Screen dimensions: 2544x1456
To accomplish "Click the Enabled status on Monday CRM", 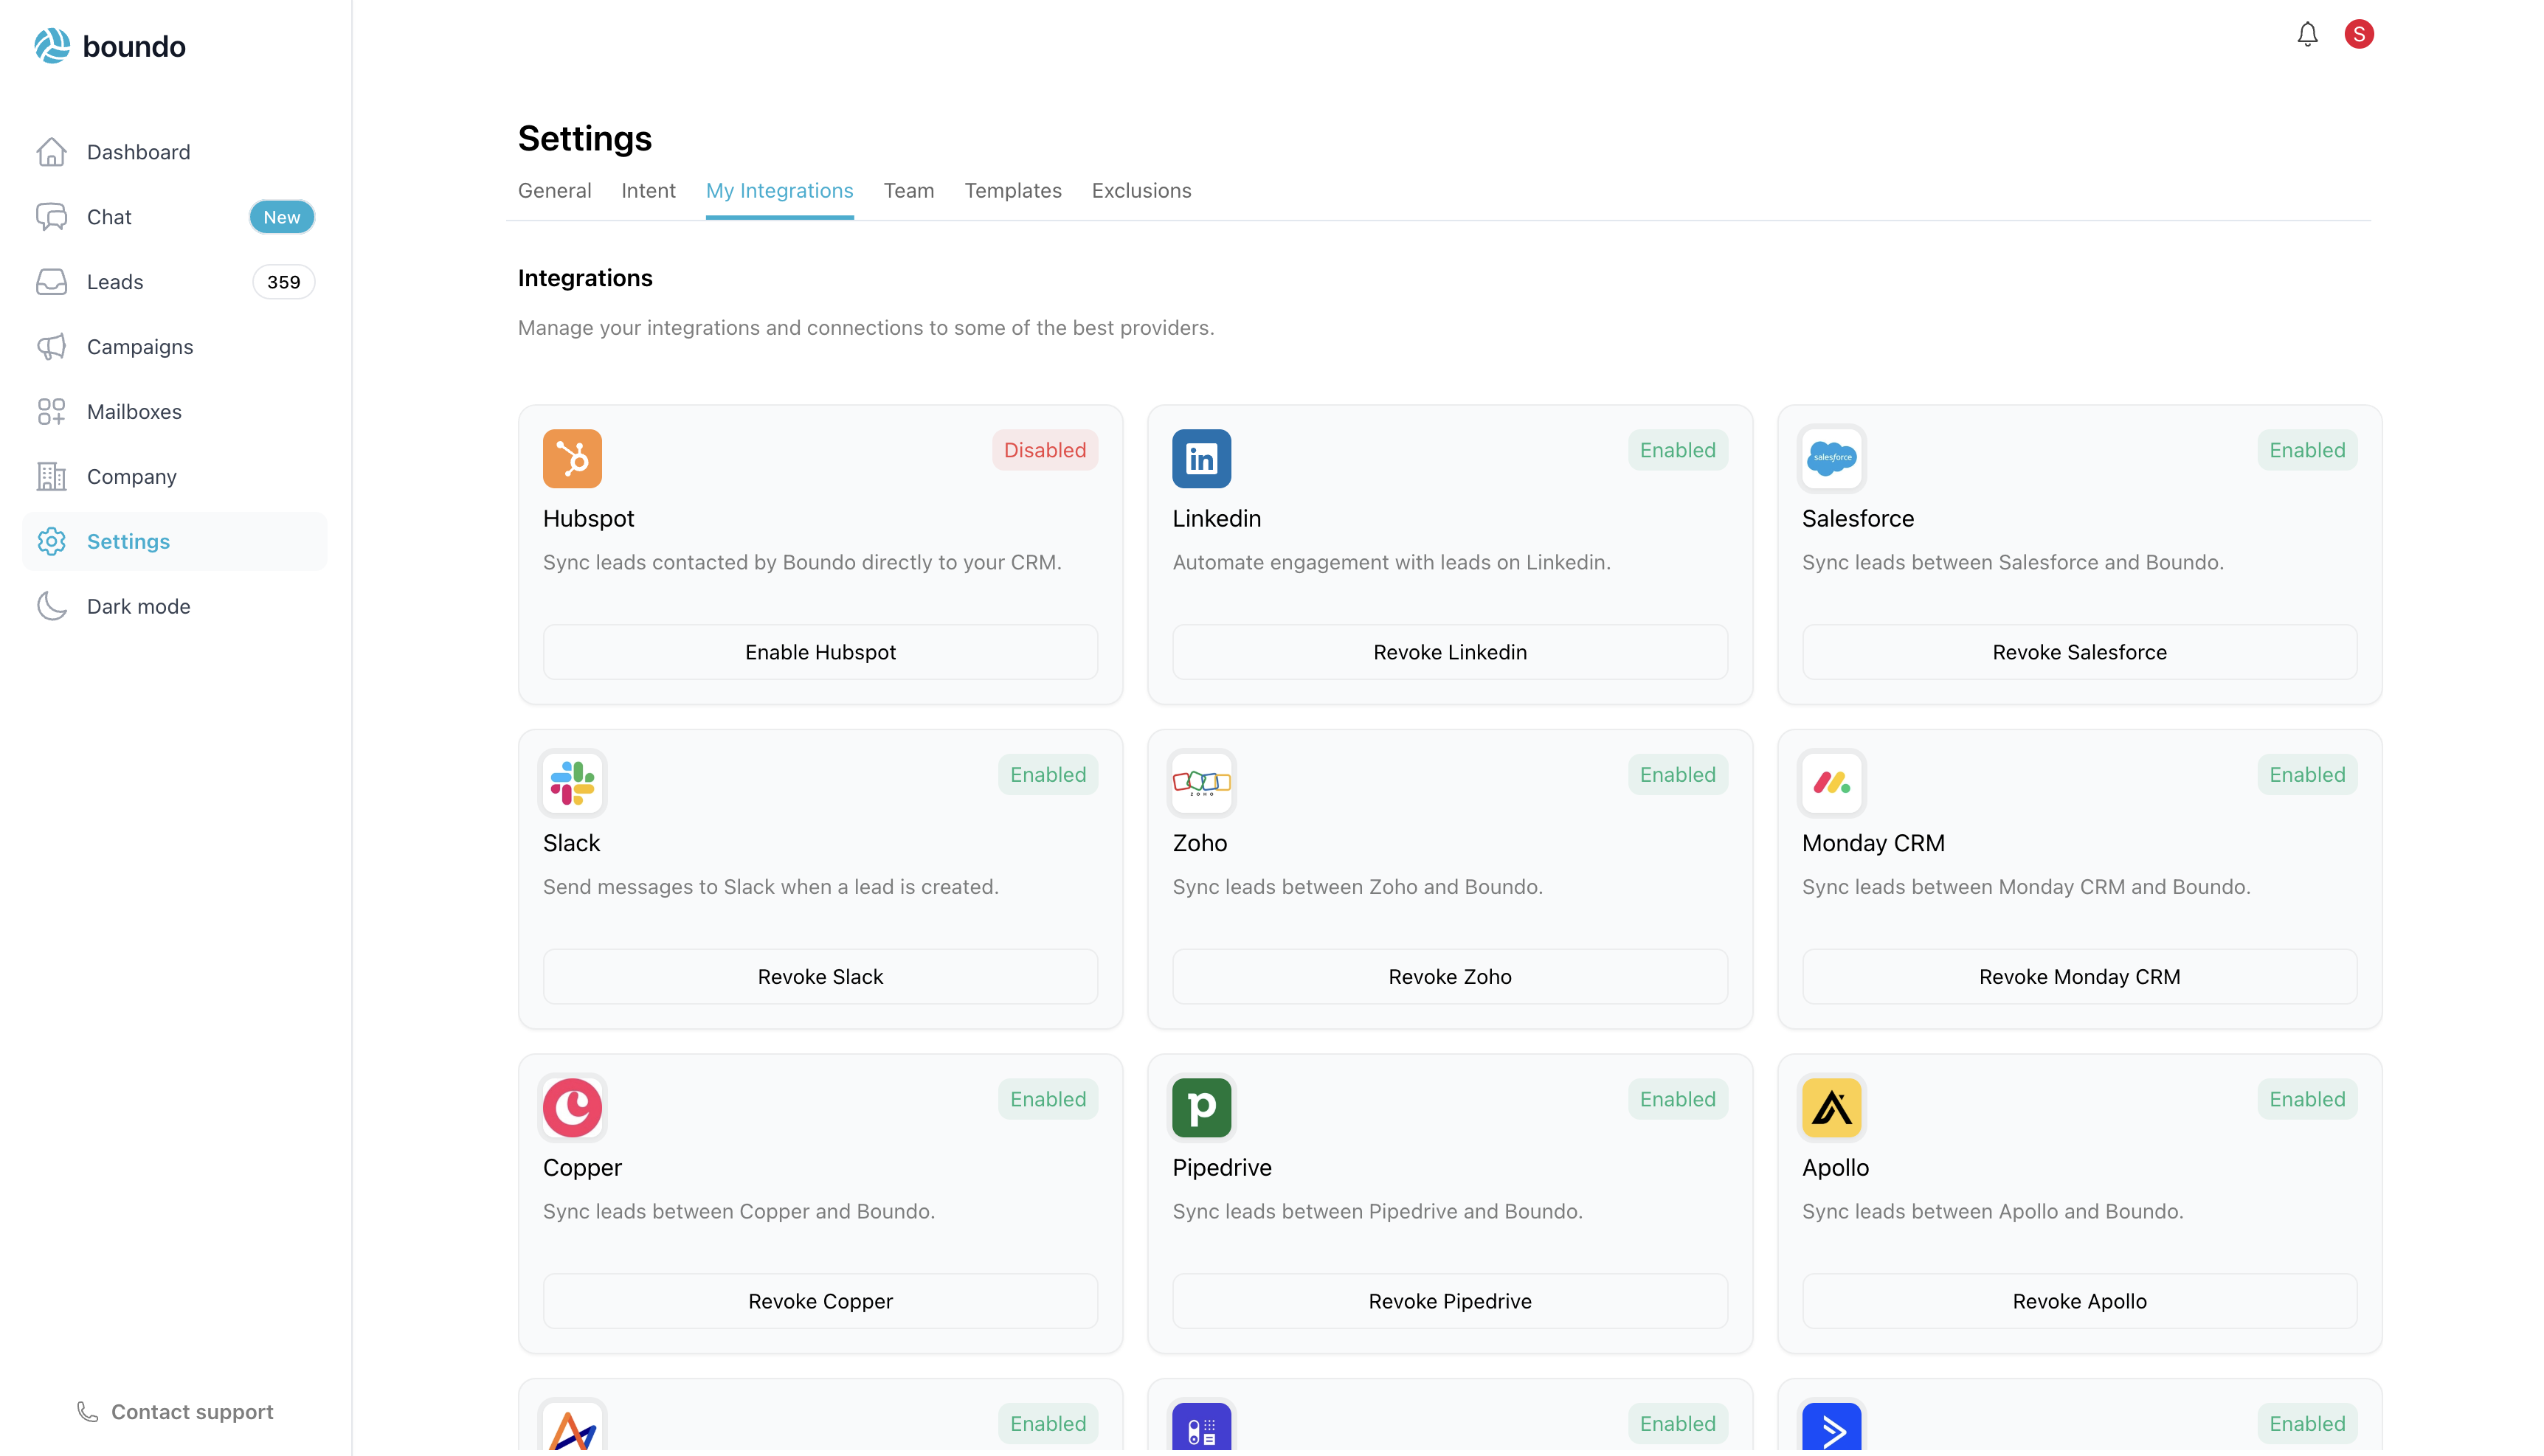I will point(2306,774).
